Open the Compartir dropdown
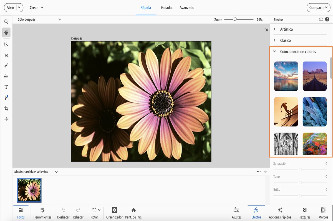 (x=319, y=8)
